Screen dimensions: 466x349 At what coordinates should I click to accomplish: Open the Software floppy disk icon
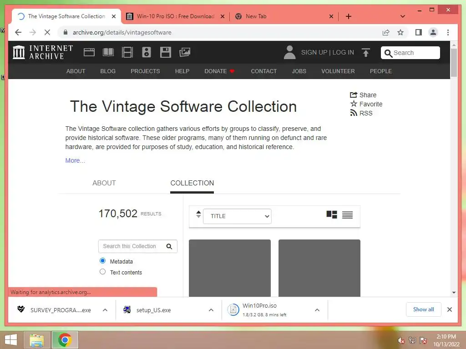pos(165,53)
